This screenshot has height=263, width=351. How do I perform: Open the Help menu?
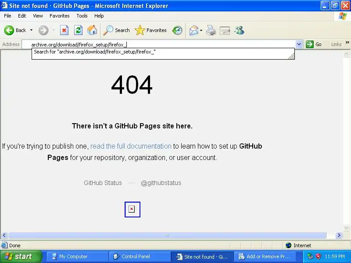point(99,16)
